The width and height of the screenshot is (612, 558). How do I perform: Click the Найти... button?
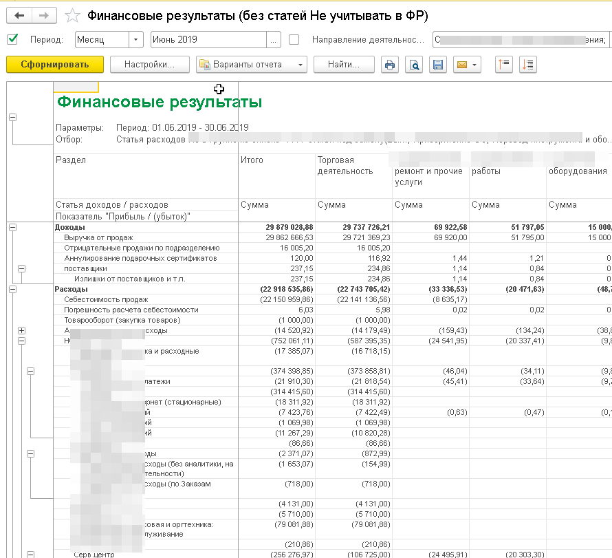tap(344, 65)
